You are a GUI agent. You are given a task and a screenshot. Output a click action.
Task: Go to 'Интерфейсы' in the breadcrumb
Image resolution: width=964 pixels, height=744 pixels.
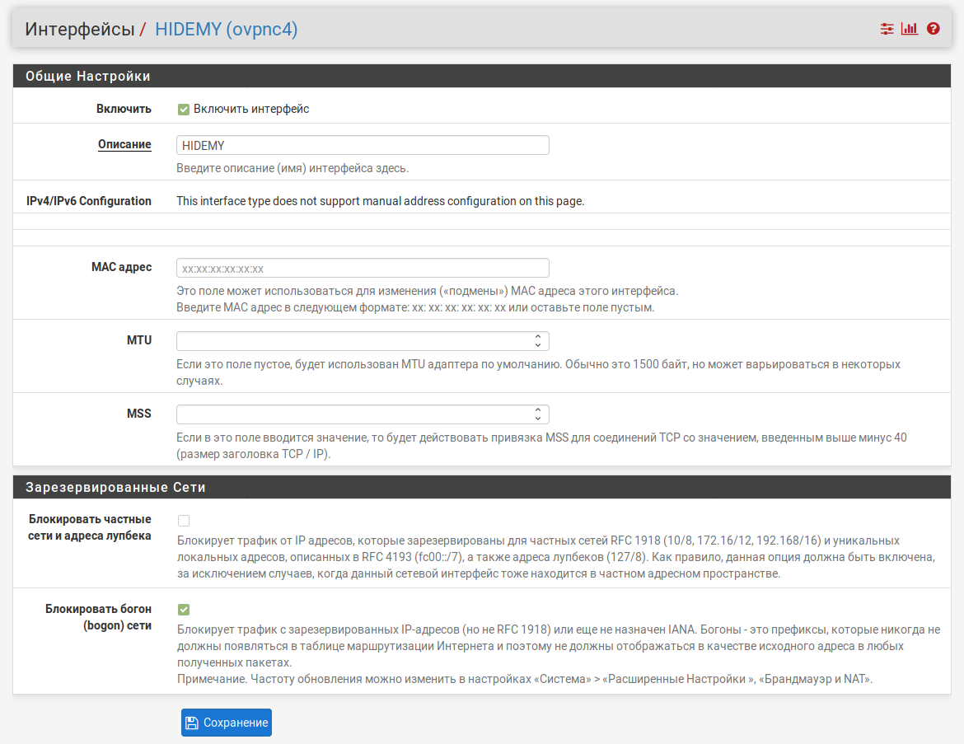click(79, 30)
